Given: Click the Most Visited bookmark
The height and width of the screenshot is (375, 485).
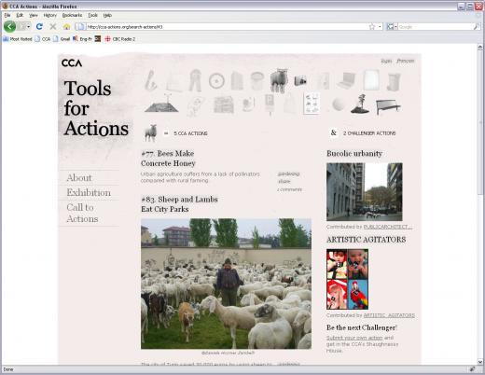Looking at the screenshot, I should click(18, 39).
